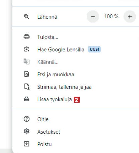Click the translate icon beside Käännä

pyautogui.click(x=27, y=62)
